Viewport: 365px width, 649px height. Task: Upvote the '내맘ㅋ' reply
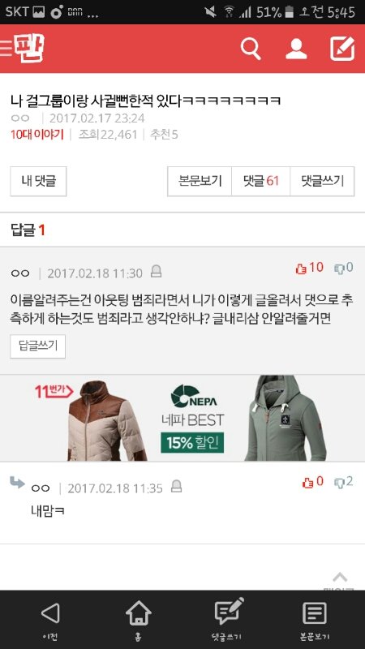(x=313, y=482)
